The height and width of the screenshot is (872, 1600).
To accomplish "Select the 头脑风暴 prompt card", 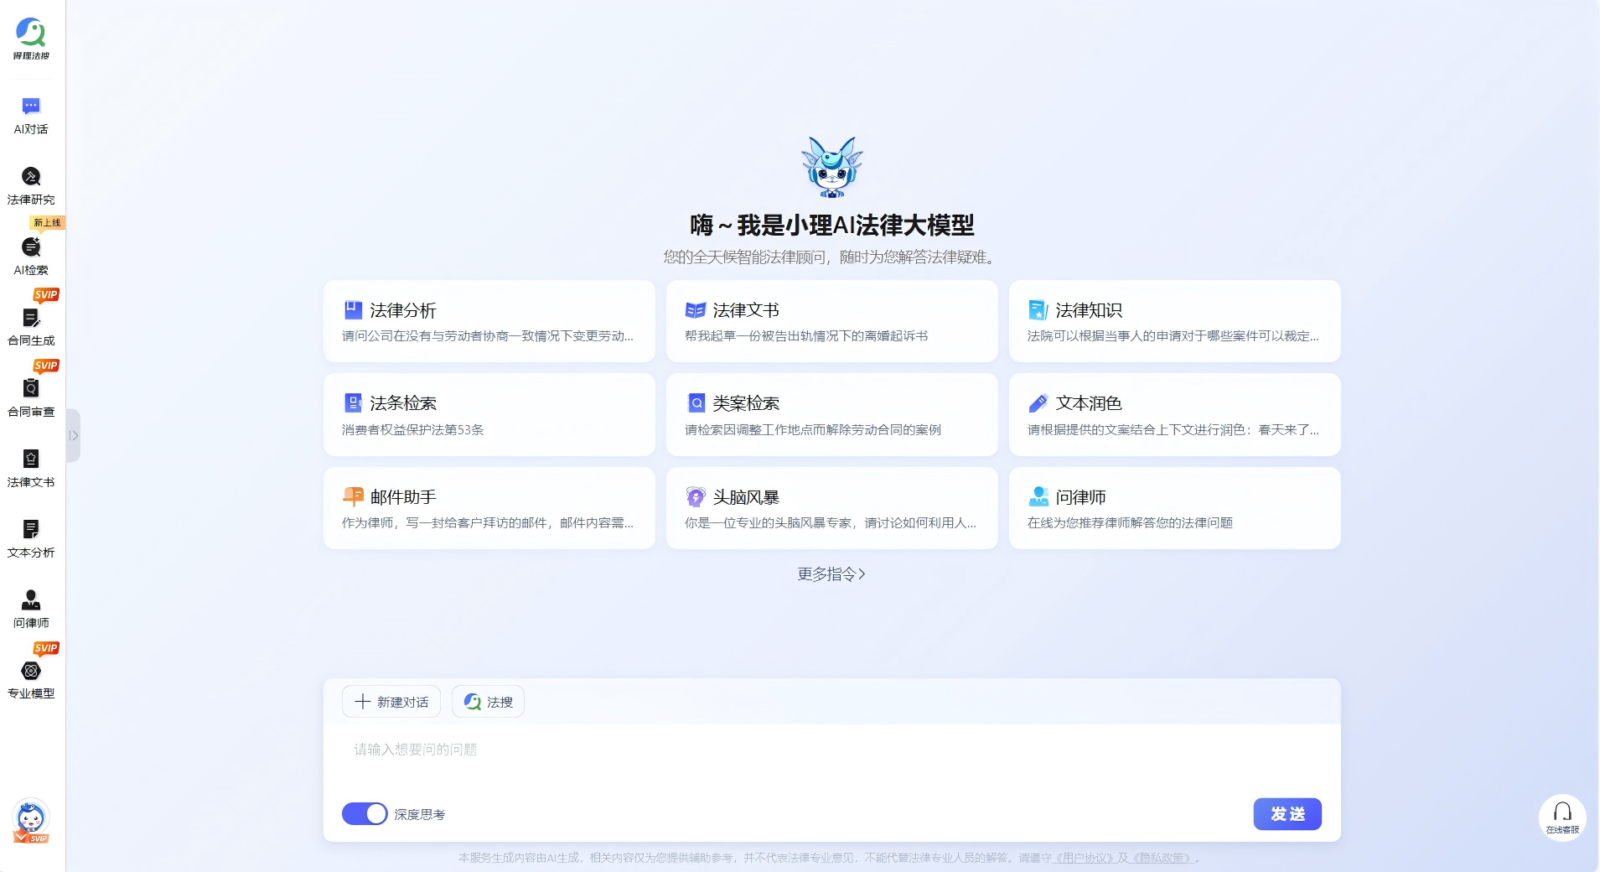I will coord(831,508).
